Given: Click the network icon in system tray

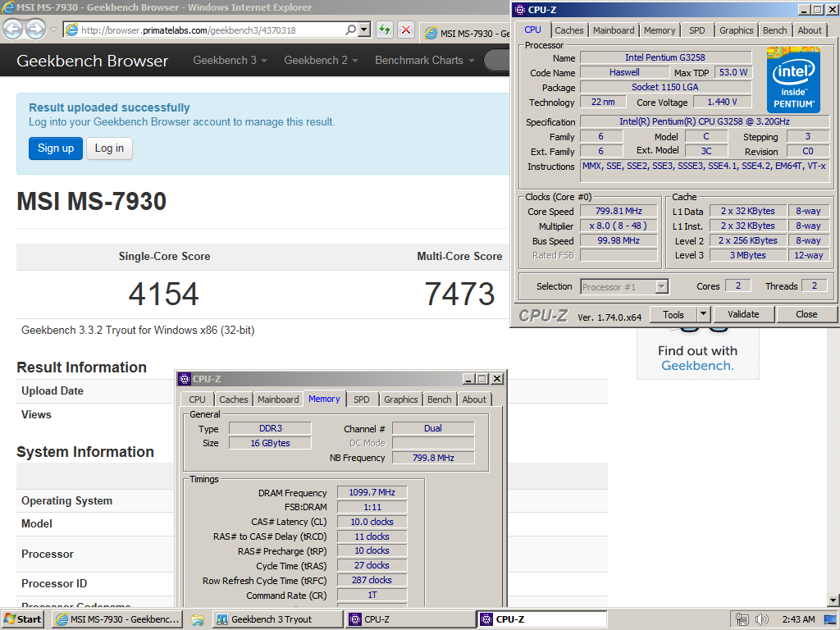Looking at the screenshot, I should (742, 619).
